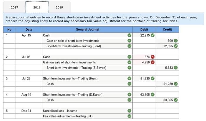Click check icon for Fair value adjustment—Trading (ST)
Viewport: 206px width, 121px height.
[x=129, y=116]
